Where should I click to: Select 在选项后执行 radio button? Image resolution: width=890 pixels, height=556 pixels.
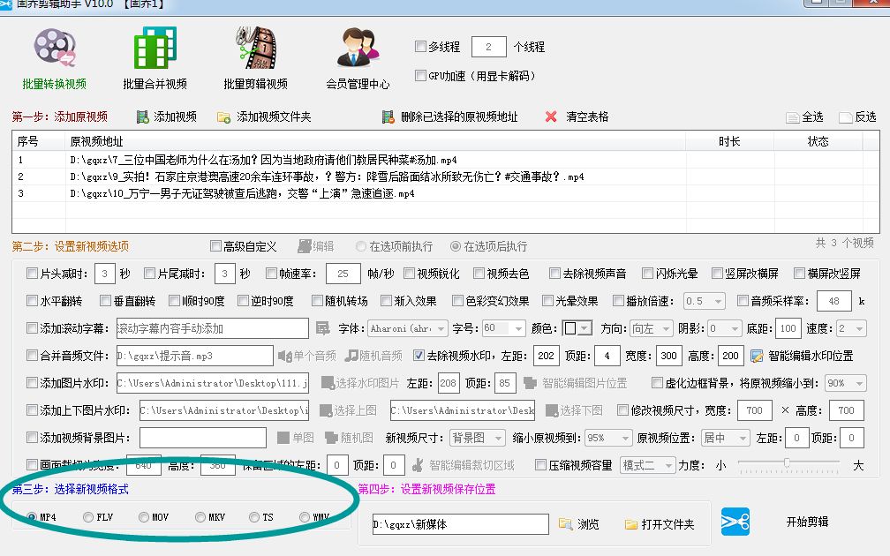(x=456, y=246)
